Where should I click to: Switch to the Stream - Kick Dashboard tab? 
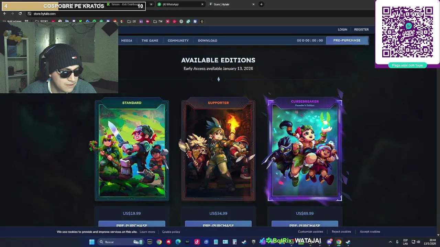pos(129,4)
